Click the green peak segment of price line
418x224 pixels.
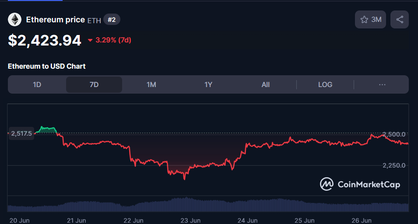[x=46, y=129]
